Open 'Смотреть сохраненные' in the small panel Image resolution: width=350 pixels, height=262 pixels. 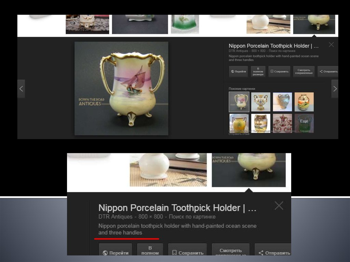(x=304, y=71)
